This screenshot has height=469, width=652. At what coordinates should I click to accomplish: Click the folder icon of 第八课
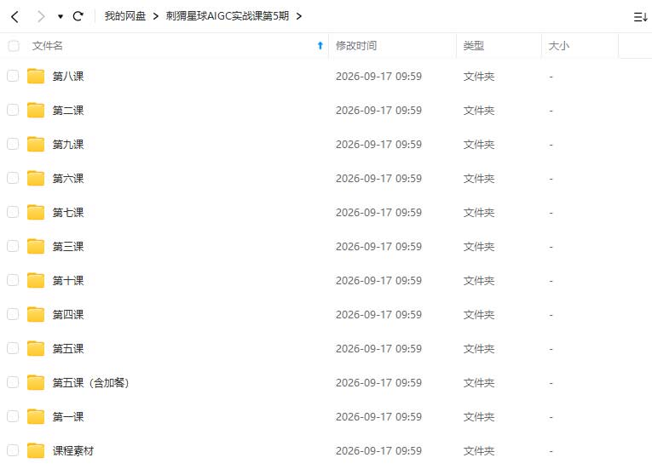point(36,76)
